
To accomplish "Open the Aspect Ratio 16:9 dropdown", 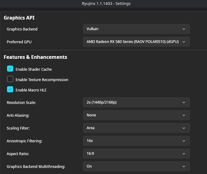I will coord(136,154).
